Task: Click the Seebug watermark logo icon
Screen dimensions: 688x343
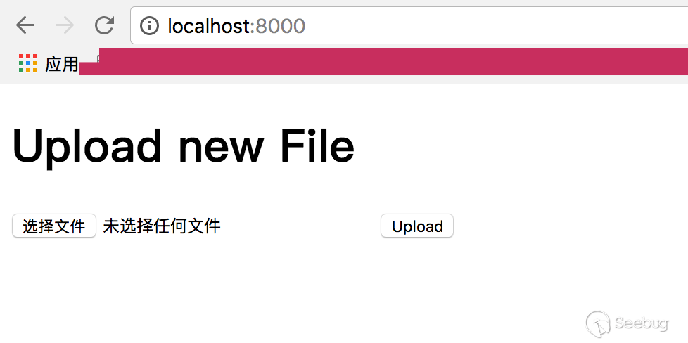Action: point(598,324)
